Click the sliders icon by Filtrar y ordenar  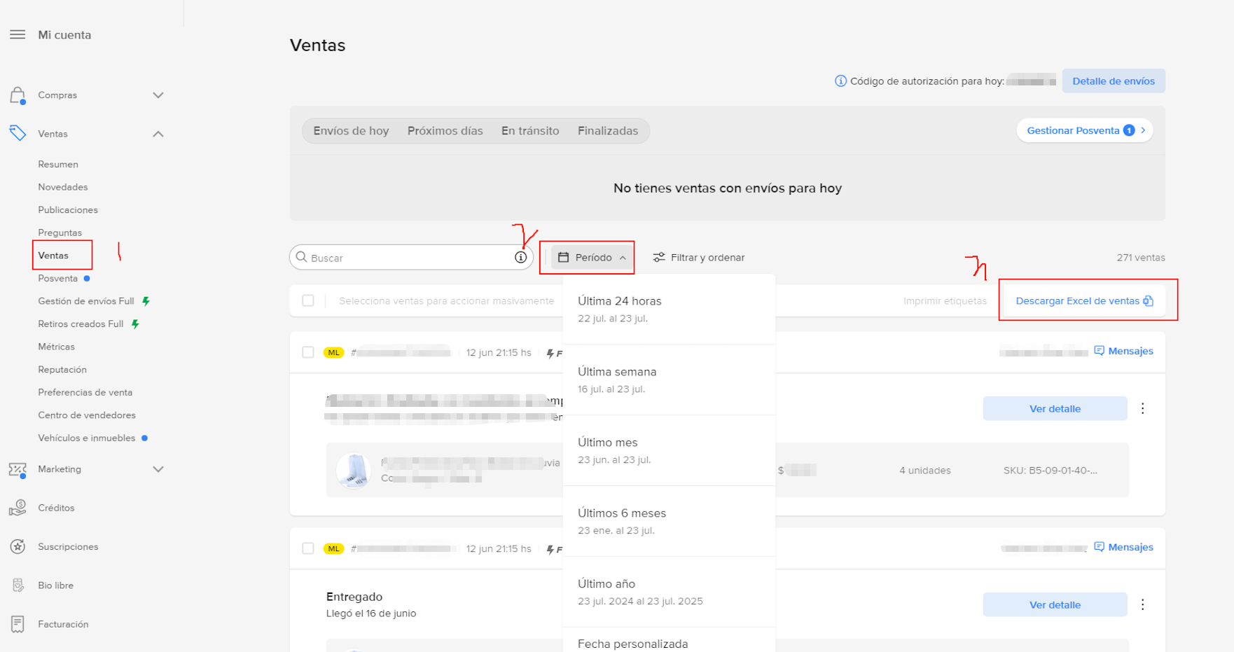coord(659,258)
